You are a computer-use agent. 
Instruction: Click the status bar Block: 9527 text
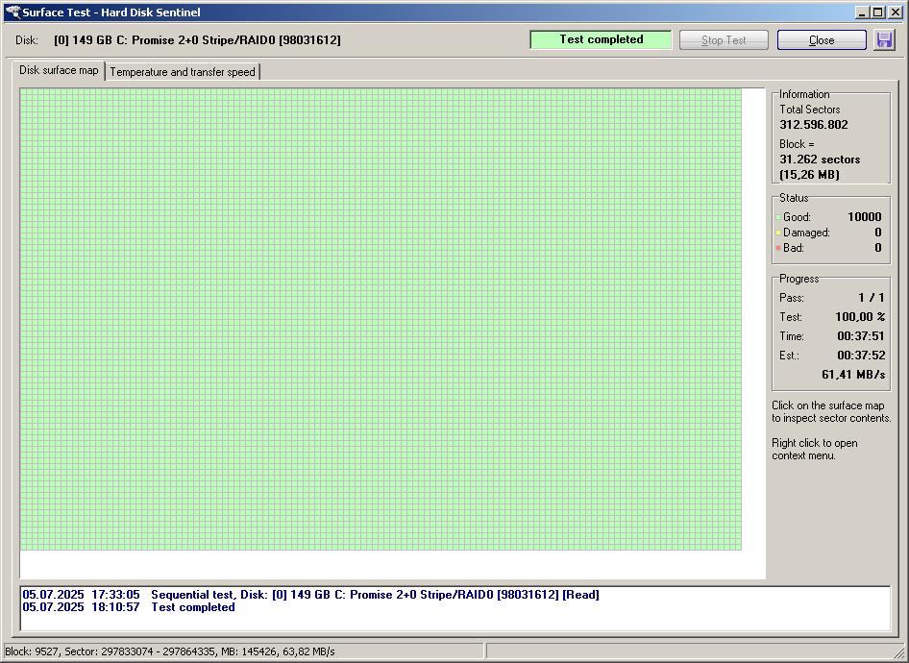point(170,651)
